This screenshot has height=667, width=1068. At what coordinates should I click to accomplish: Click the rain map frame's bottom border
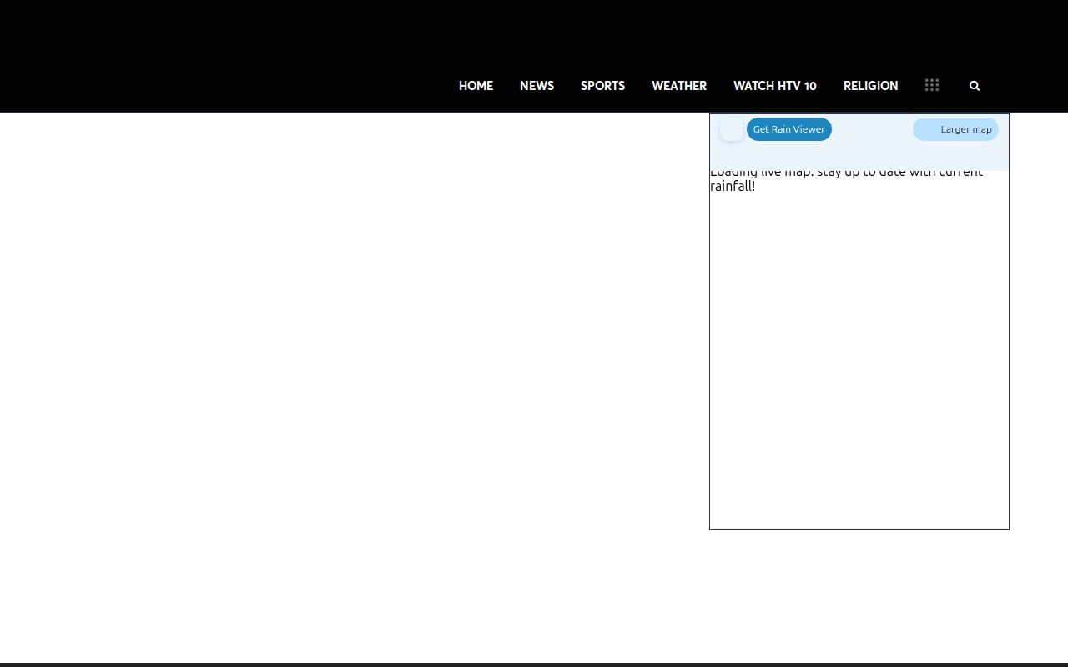click(859, 529)
